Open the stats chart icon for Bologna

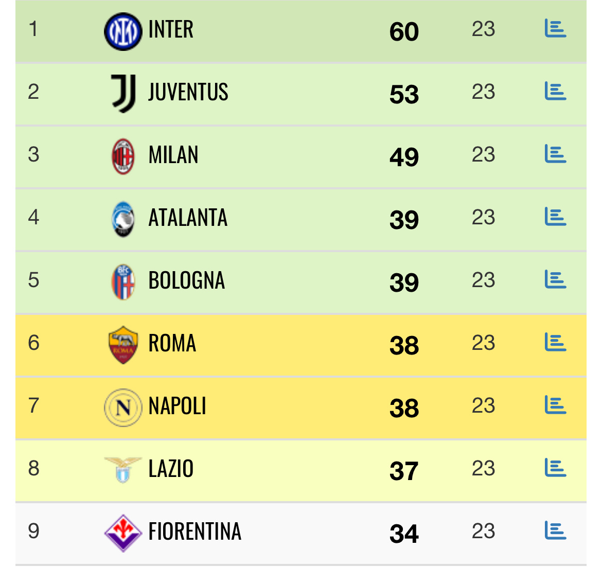click(555, 279)
